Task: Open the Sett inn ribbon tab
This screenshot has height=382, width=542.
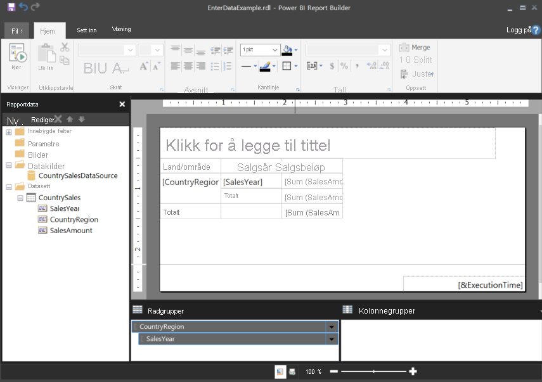Action: tap(87, 30)
